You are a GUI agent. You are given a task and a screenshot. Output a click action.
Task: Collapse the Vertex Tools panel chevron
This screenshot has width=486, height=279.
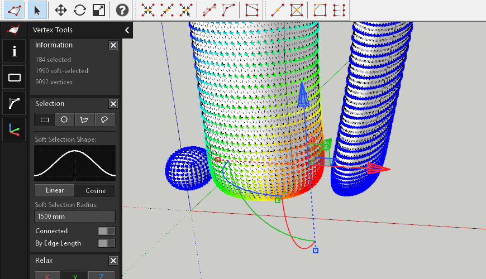click(127, 30)
